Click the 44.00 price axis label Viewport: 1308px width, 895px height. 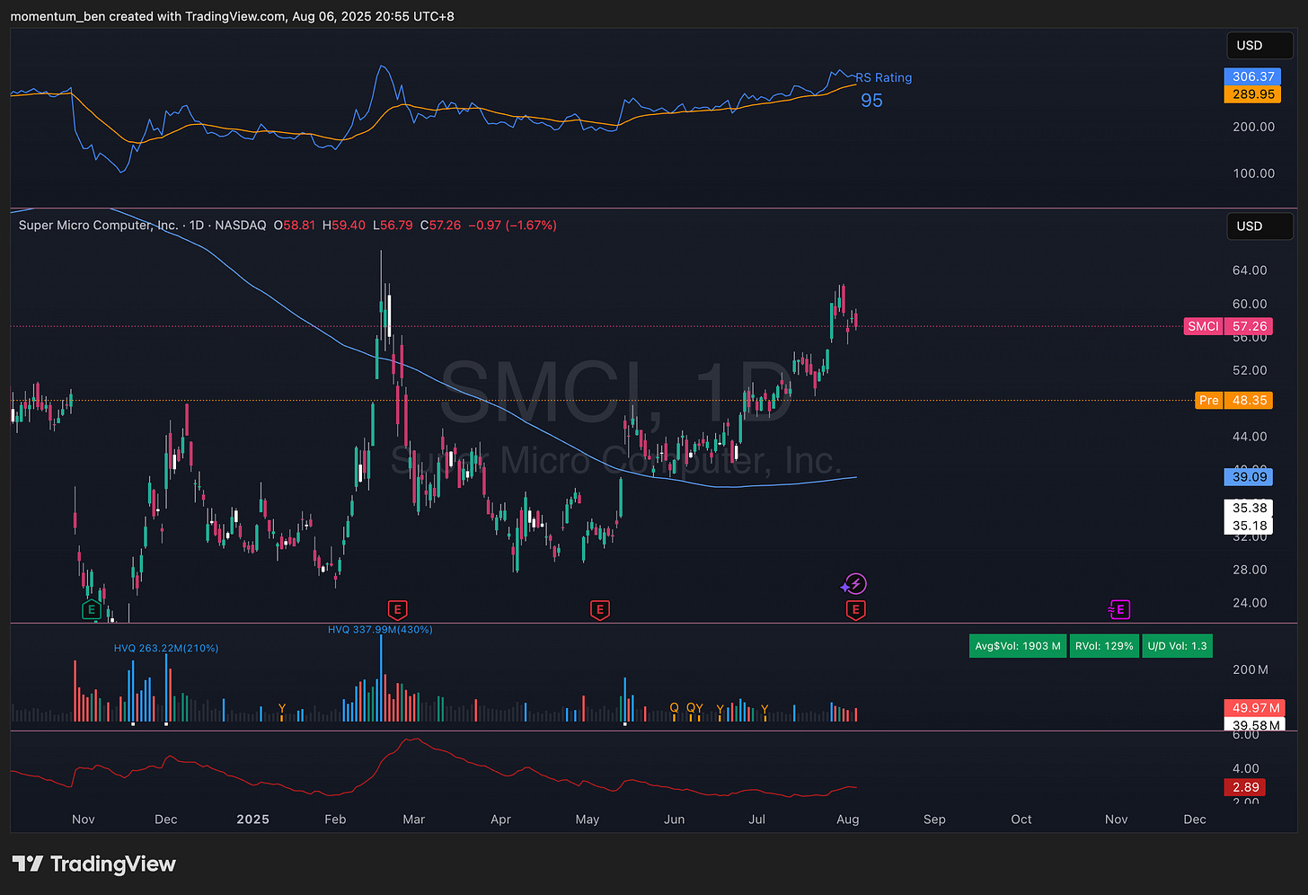(x=1250, y=436)
